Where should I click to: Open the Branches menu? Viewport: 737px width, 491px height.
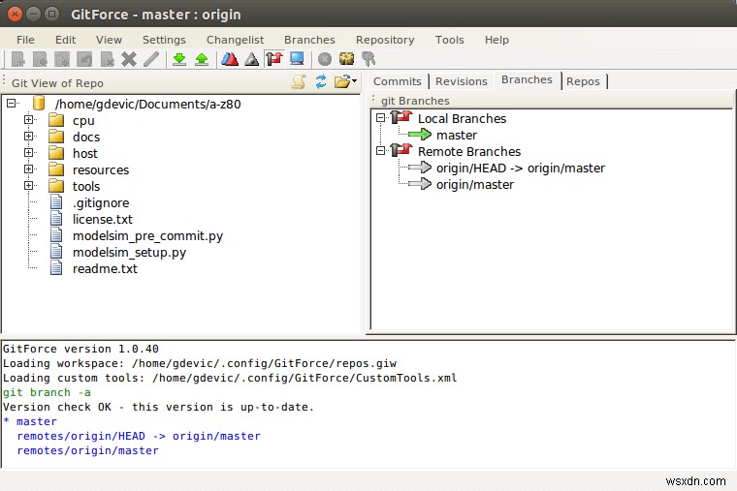coord(309,40)
